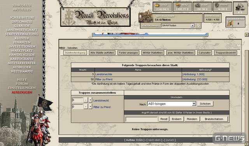
Task: Click the red Ausloggen logout link
Action: click(22, 92)
